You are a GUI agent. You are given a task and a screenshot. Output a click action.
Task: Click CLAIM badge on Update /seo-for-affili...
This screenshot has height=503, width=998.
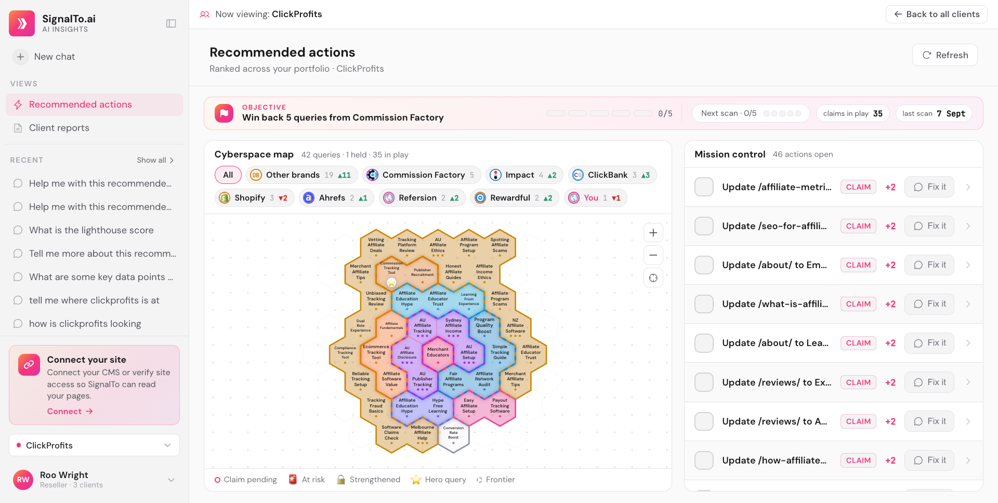coord(858,226)
